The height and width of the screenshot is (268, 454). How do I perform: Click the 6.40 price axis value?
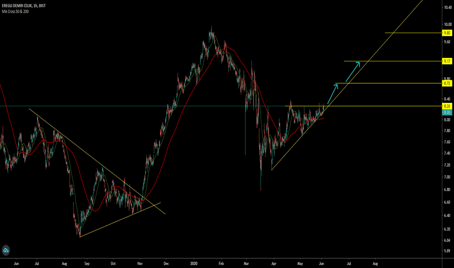pos(447,215)
